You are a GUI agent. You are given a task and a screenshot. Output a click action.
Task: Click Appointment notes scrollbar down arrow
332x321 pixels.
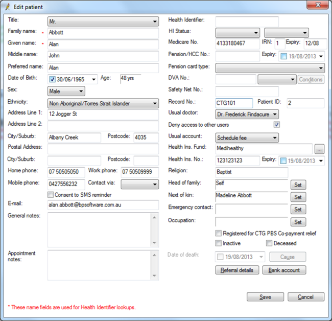[154, 276]
